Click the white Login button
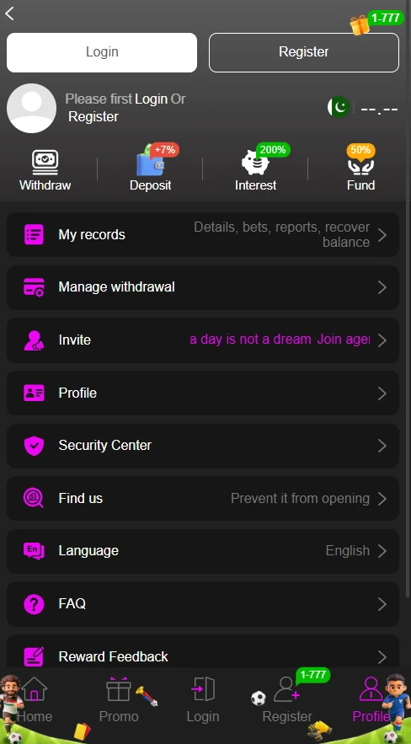The width and height of the screenshot is (411, 744). [x=102, y=53]
